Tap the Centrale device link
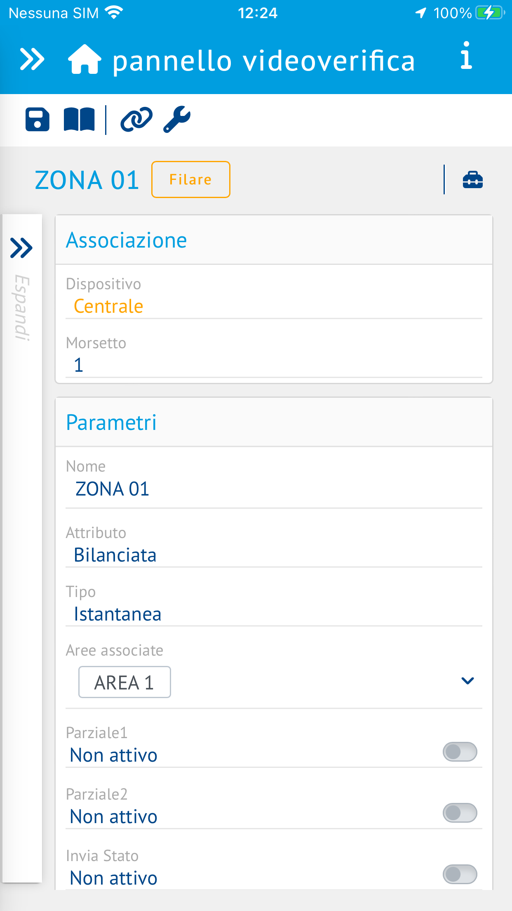Screen dimensions: 512x911 [x=108, y=307]
